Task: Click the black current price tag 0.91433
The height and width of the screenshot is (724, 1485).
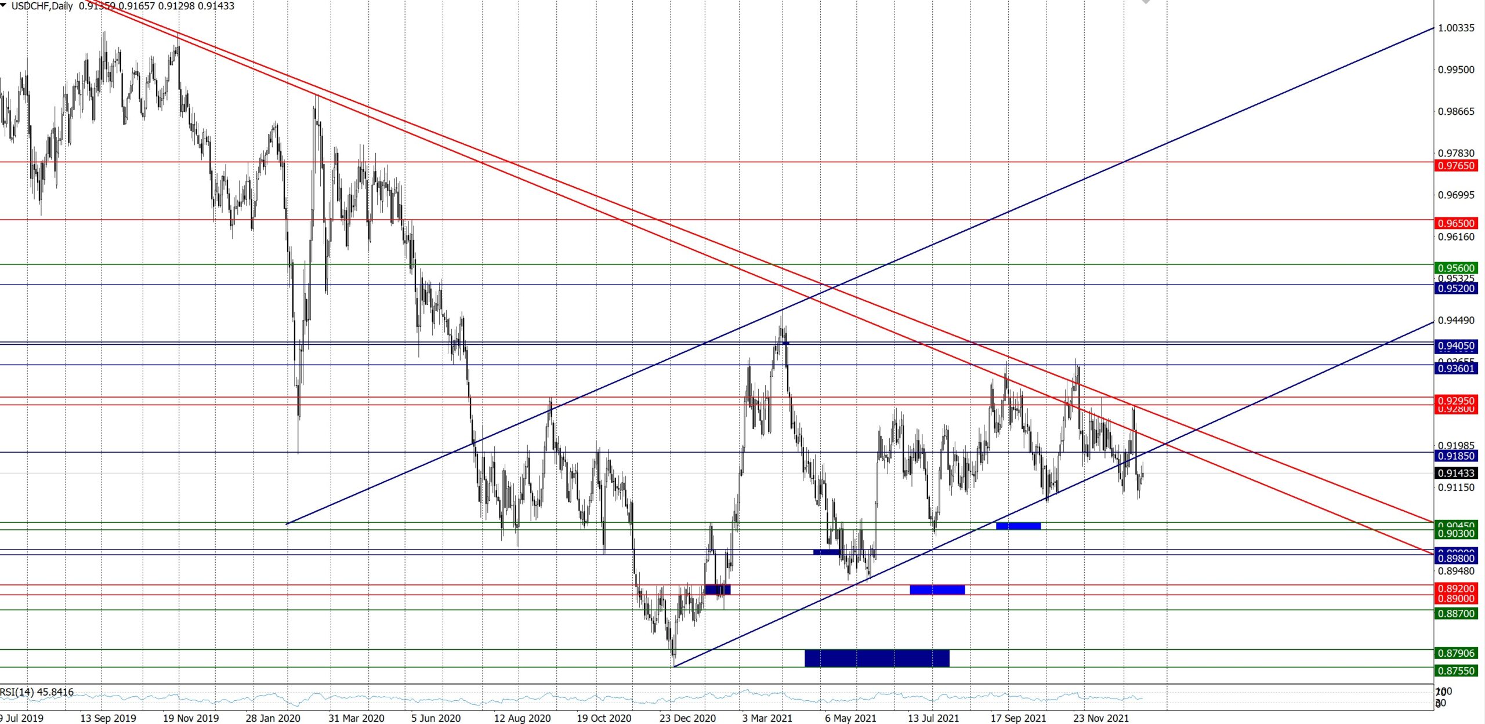Action: coord(1455,473)
